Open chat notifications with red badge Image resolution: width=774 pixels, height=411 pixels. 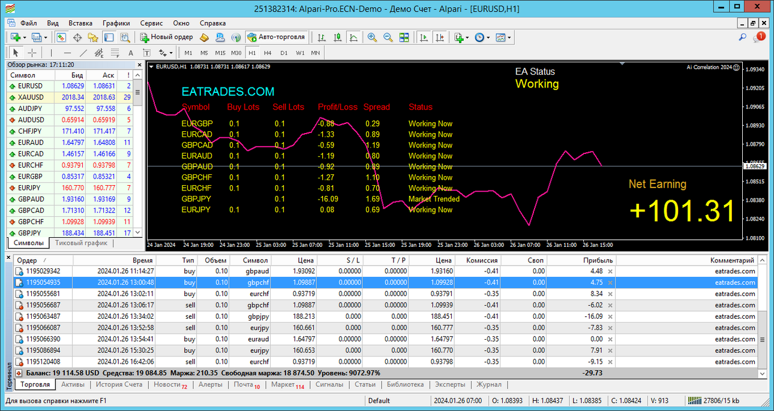click(760, 37)
